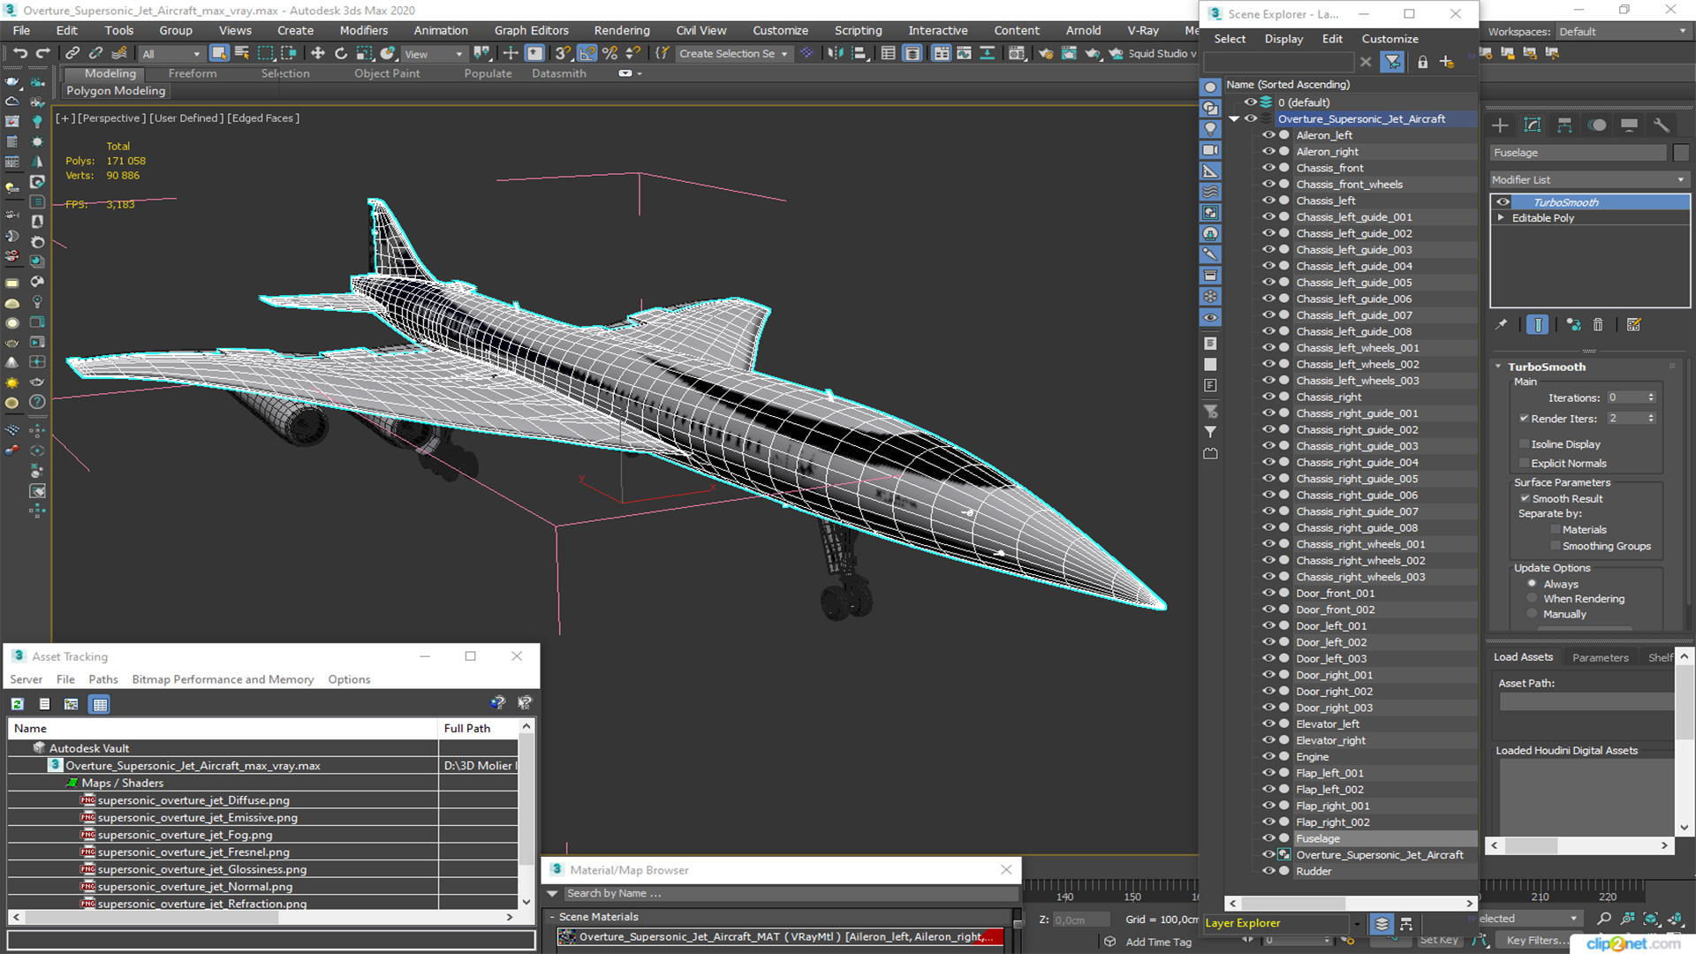
Task: Click Scene Explorer selection filter funnel icon
Action: [x=1392, y=62]
